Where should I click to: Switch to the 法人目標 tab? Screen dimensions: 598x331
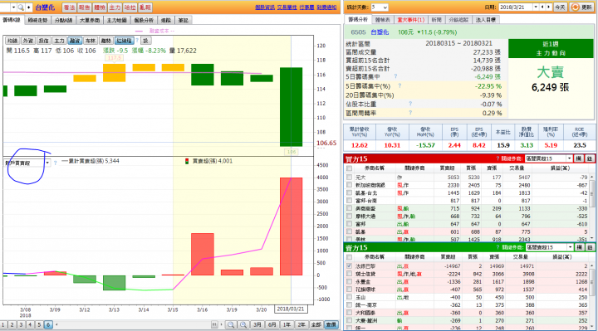[486, 20]
